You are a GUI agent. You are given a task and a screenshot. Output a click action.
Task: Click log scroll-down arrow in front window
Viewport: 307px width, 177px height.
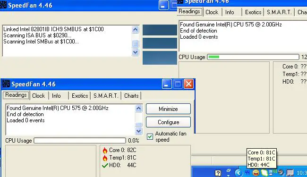click(x=138, y=131)
